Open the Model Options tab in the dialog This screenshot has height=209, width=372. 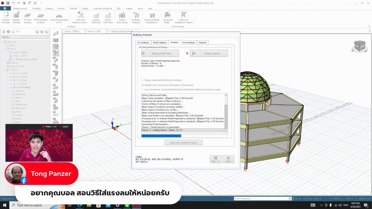(160, 43)
